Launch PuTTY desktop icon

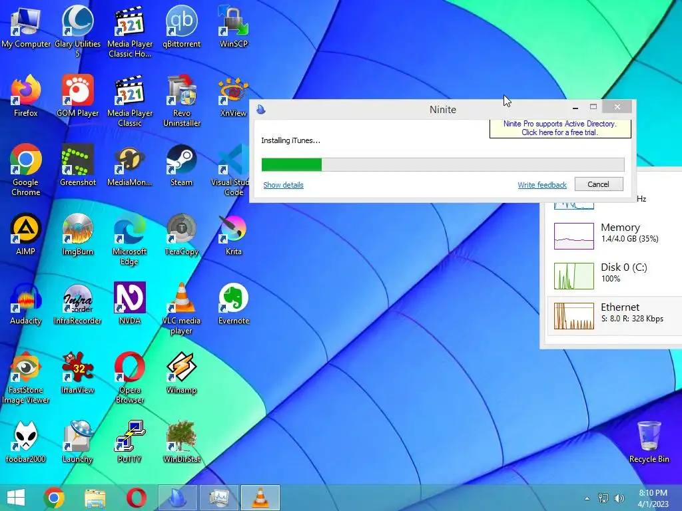coord(130,442)
